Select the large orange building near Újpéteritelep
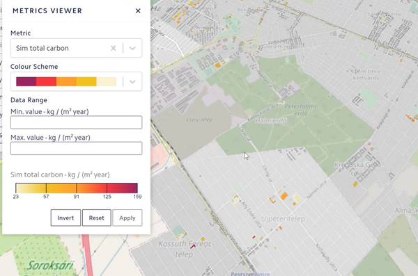The width and height of the screenshot is (418, 276). [x=284, y=196]
